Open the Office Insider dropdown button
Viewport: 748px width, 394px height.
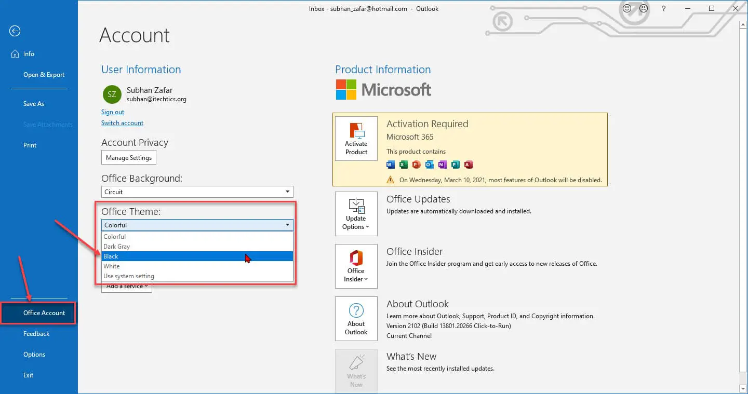point(356,266)
